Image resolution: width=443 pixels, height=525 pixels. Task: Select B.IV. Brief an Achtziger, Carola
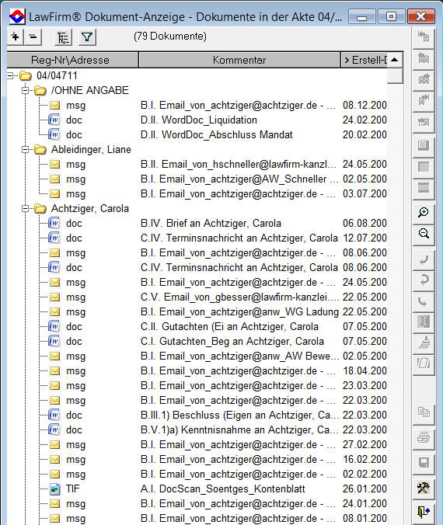pos(211,224)
